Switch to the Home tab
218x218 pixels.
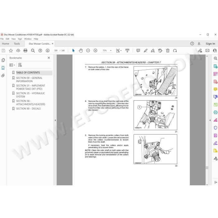[5, 44]
